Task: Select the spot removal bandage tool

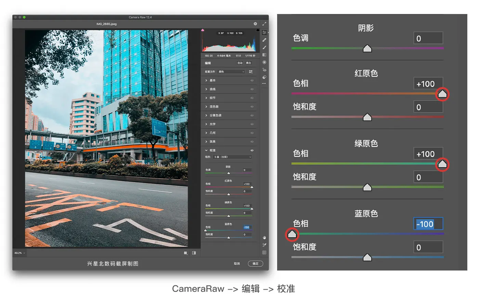Action: point(264,40)
